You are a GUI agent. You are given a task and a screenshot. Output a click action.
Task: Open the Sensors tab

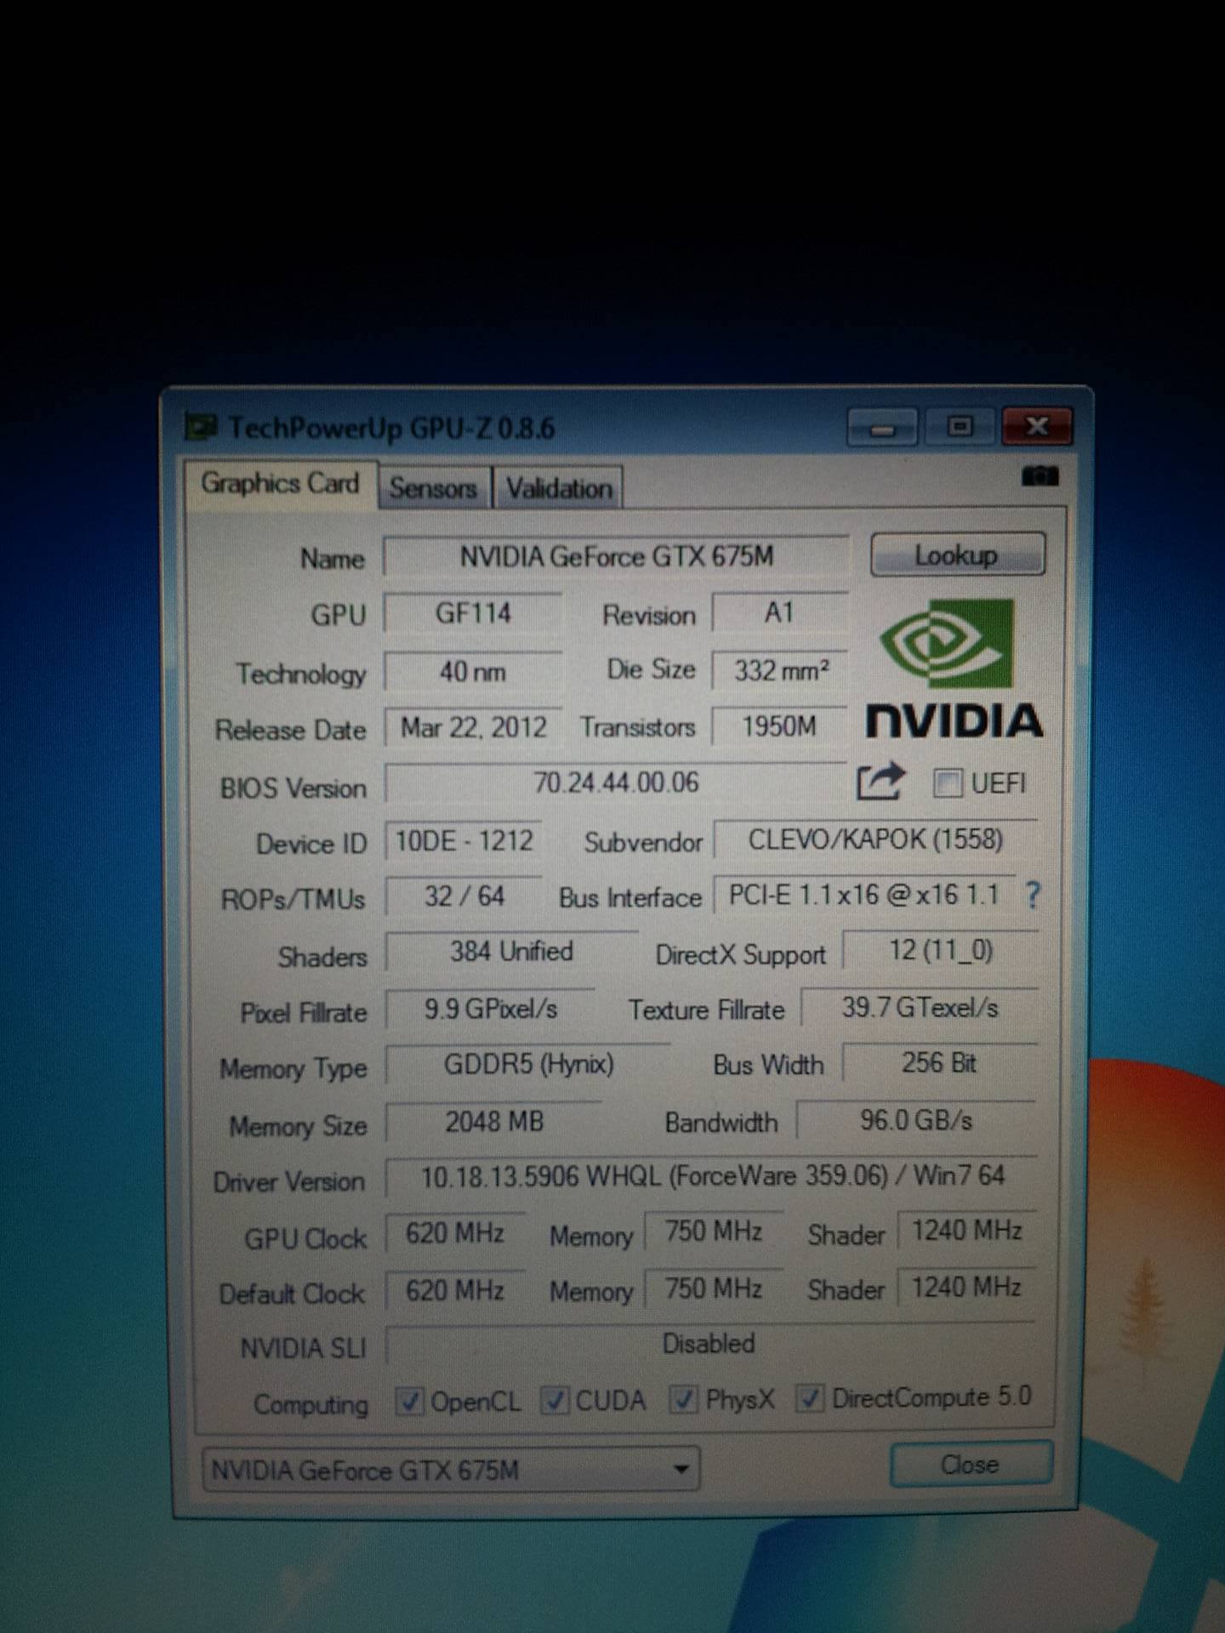pos(433,488)
